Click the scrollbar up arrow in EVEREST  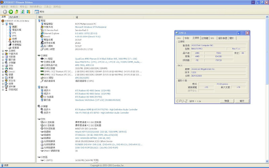267,17
